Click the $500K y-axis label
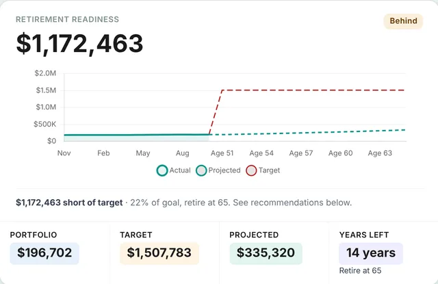Viewport: 438px width, 284px height. click(x=44, y=124)
